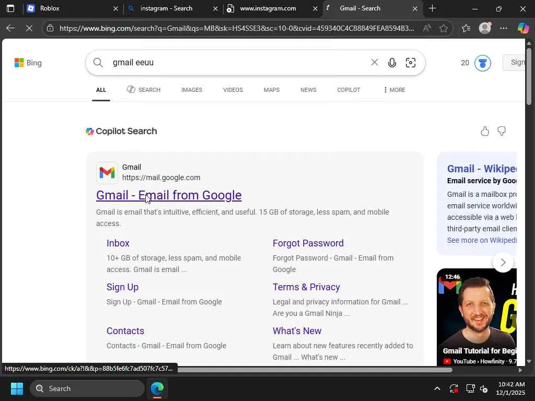Screen dimensions: 535x401
Task: Open Edge Settings and more menu
Action: tap(504, 28)
